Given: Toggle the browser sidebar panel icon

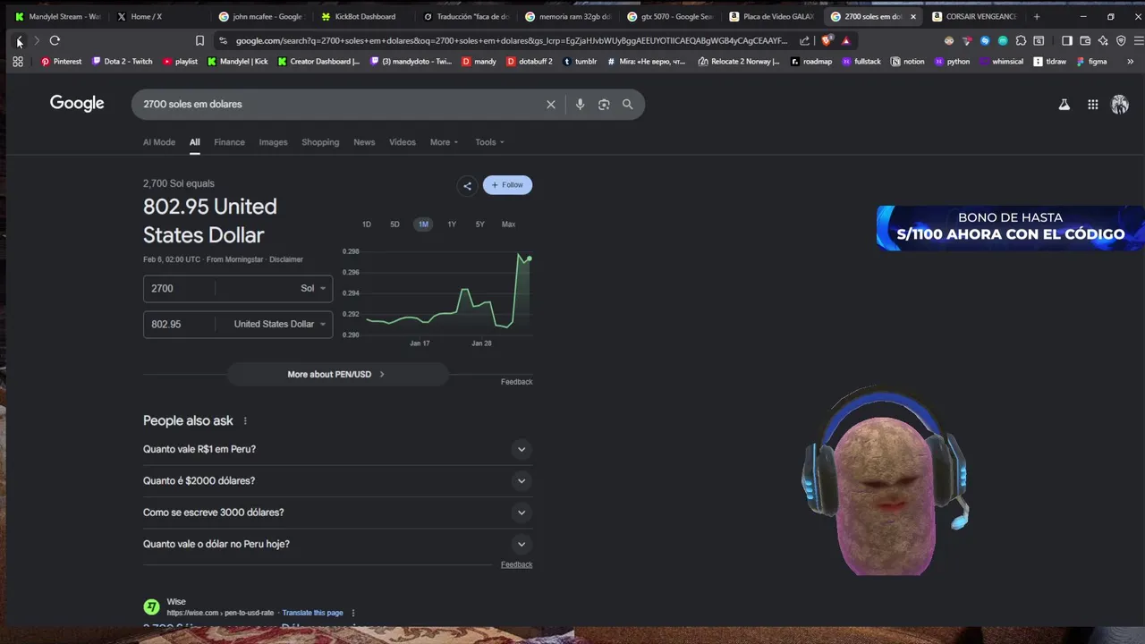Looking at the screenshot, I should coord(1067,40).
